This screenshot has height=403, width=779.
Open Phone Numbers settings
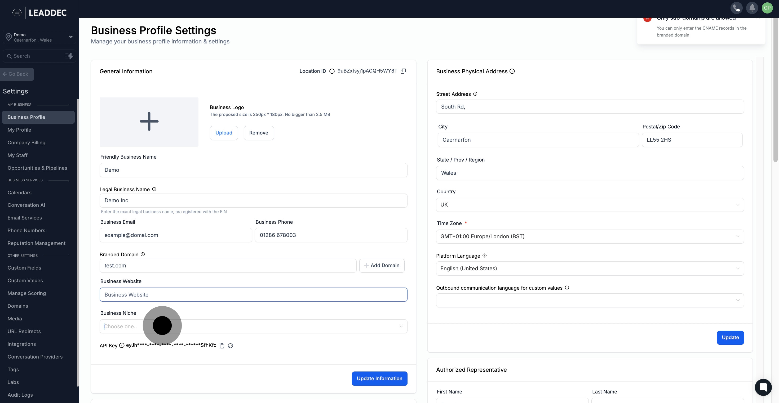tap(26, 231)
